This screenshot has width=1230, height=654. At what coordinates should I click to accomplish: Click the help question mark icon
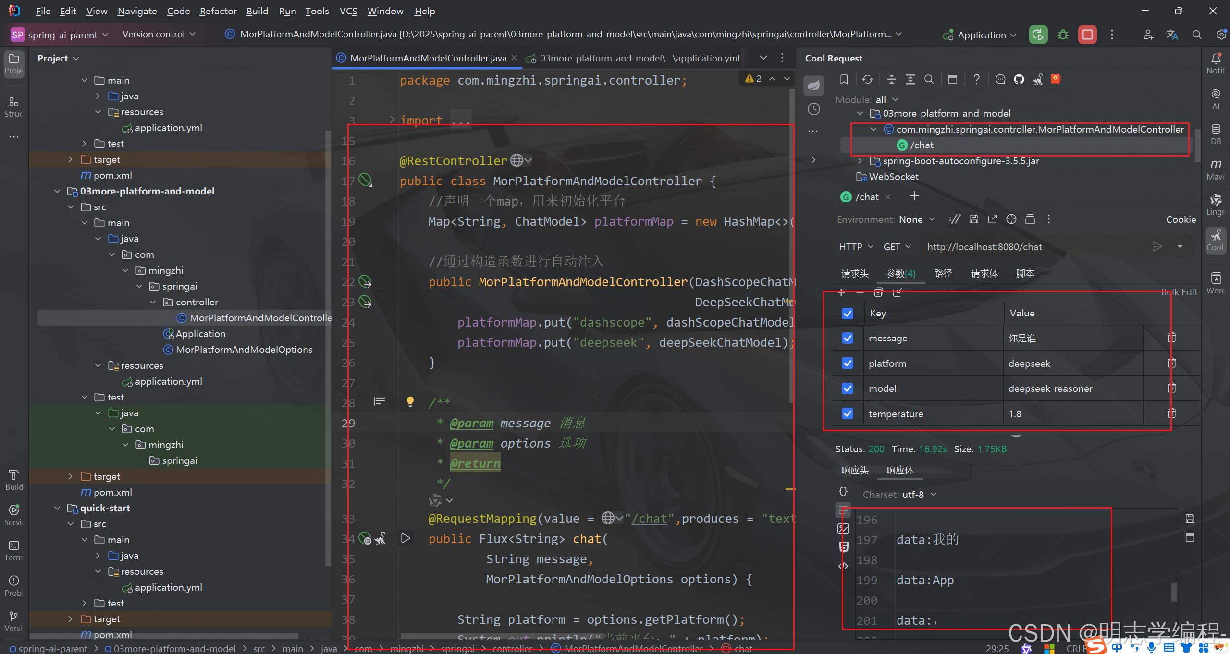(976, 79)
